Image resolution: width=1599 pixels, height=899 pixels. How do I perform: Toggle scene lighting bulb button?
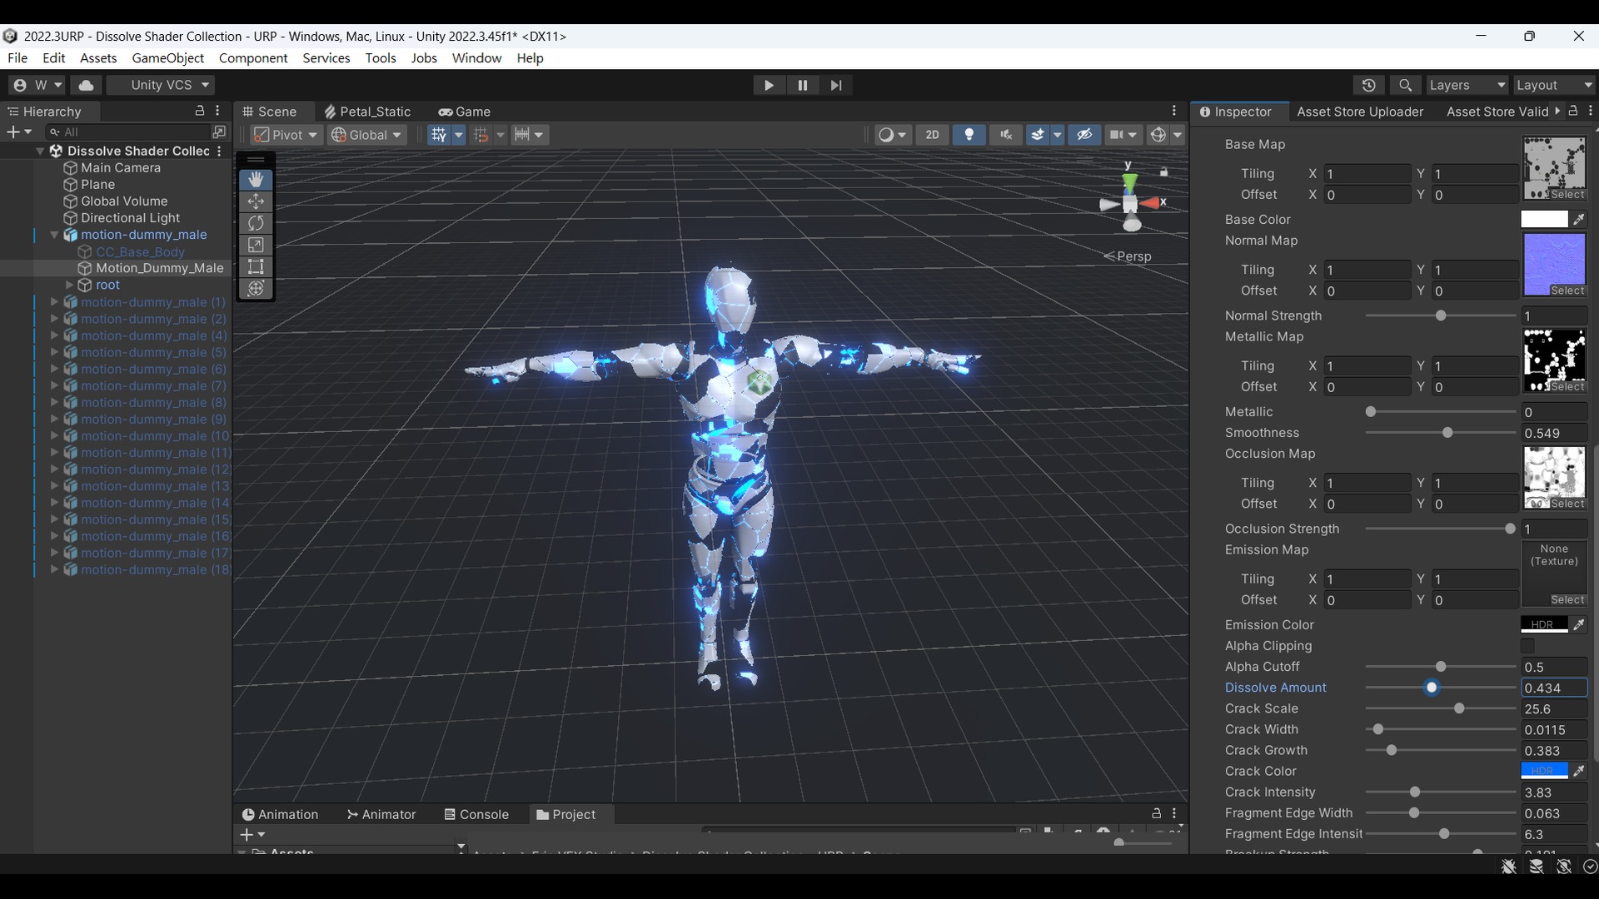pyautogui.click(x=969, y=135)
